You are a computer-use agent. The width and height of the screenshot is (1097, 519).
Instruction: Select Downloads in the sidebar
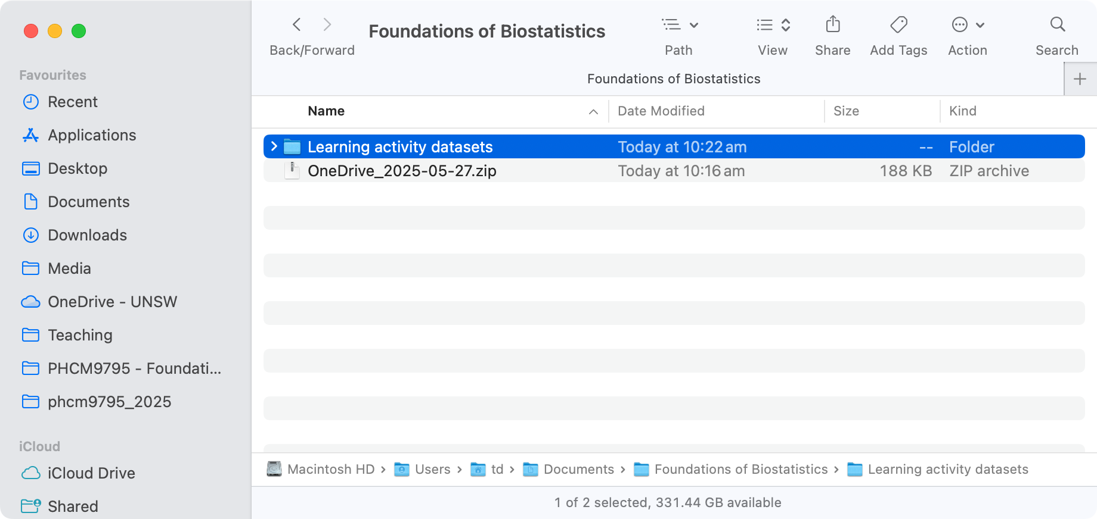pos(87,235)
